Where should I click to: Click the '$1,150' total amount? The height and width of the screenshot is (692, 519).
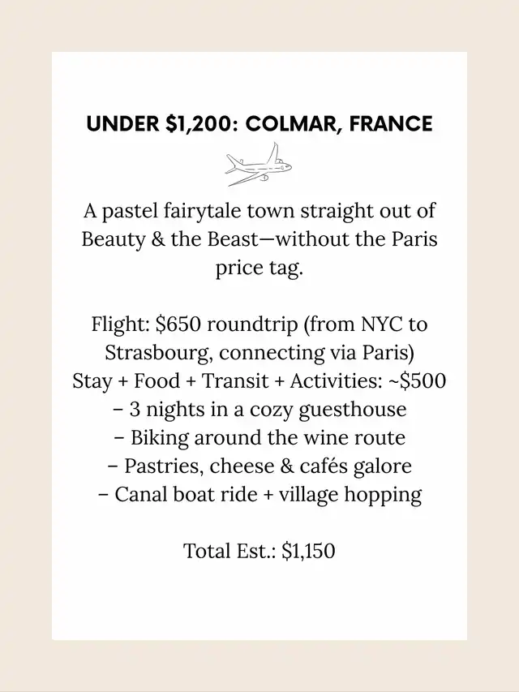(308, 551)
